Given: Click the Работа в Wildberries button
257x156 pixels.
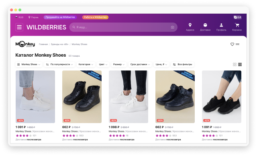Looking at the screenshot, I should [95, 17].
